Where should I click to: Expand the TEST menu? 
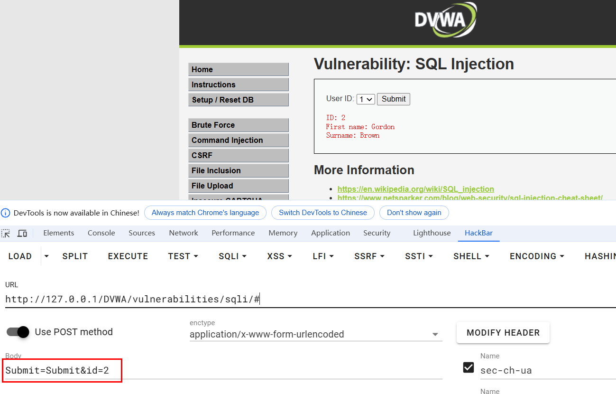(183, 256)
